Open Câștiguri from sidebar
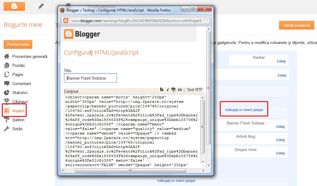317x186 pixels. (20, 102)
